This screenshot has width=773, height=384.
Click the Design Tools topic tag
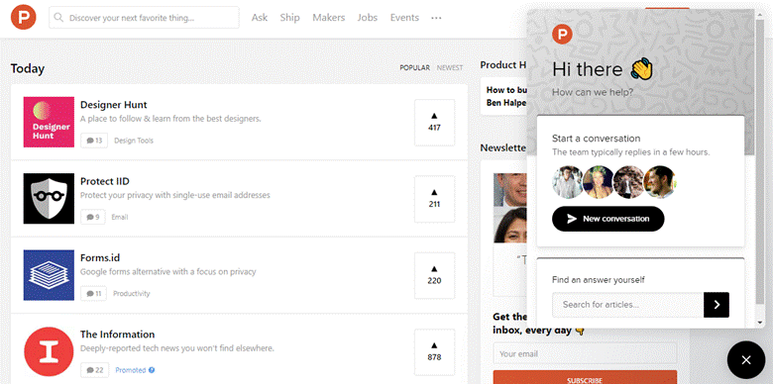coord(134,141)
